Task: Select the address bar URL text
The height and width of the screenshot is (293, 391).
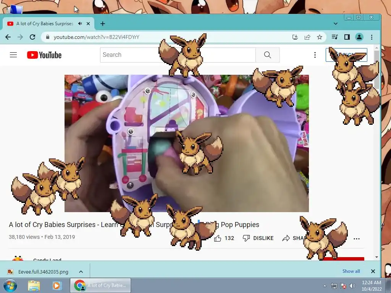Action: pyautogui.click(x=97, y=37)
